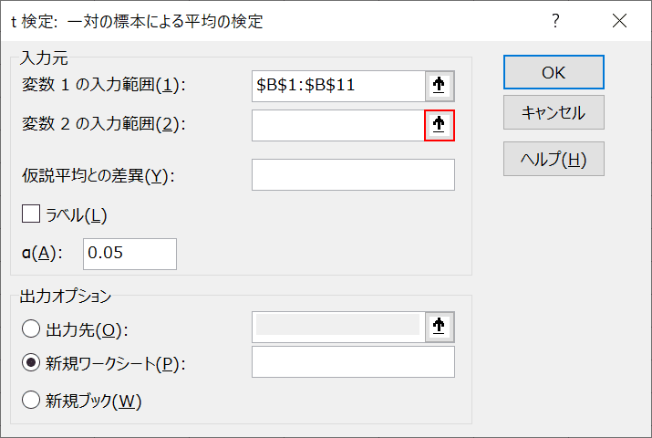
Task: Click the dialog title t 検定 text
Action: [137, 22]
